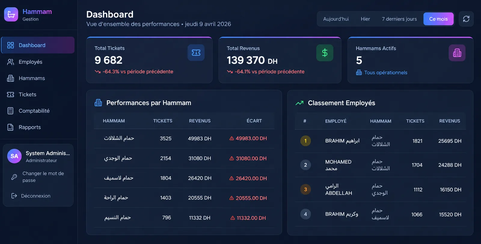Click the Tickets icon in sidebar
Screen dimensions: 481x244
[11, 94]
